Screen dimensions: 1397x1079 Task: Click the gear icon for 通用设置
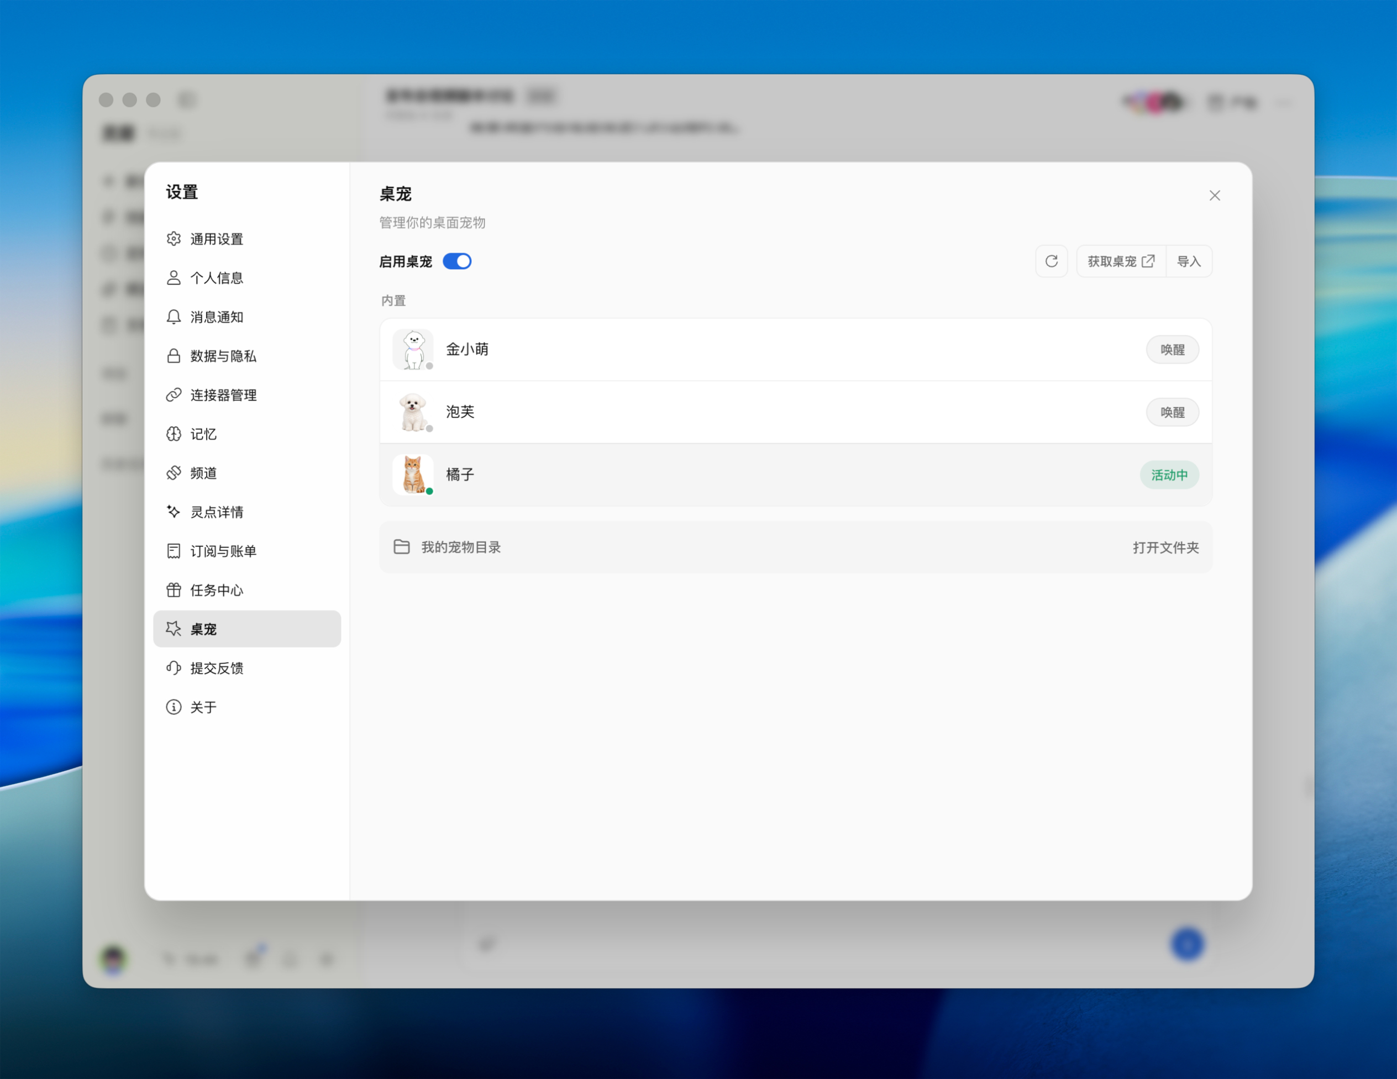pos(174,239)
